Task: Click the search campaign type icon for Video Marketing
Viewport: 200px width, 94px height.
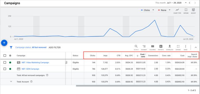Action: tap(19, 63)
